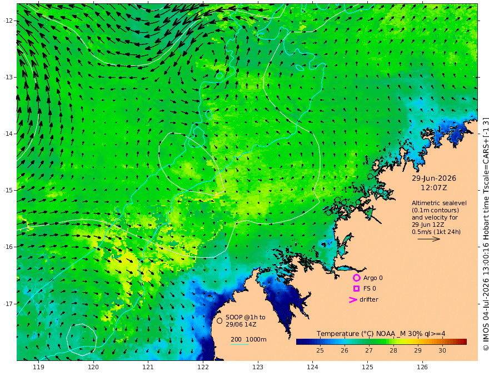Click the 'drifter' legend label
This screenshot has width=489, height=377.
coord(369,299)
